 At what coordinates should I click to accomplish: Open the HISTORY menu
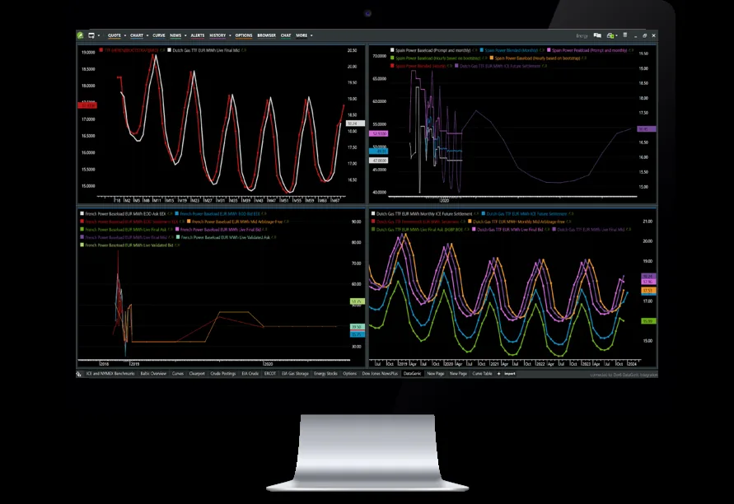click(x=217, y=35)
